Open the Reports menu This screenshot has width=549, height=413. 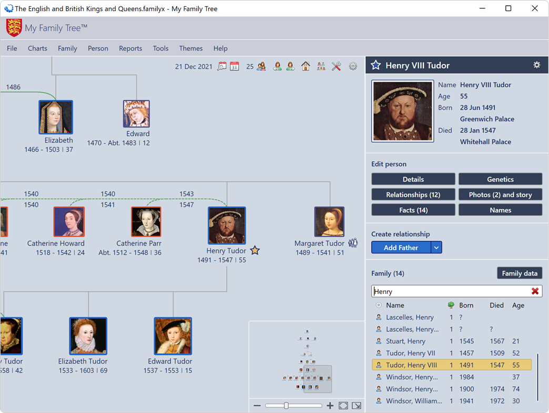[130, 48]
